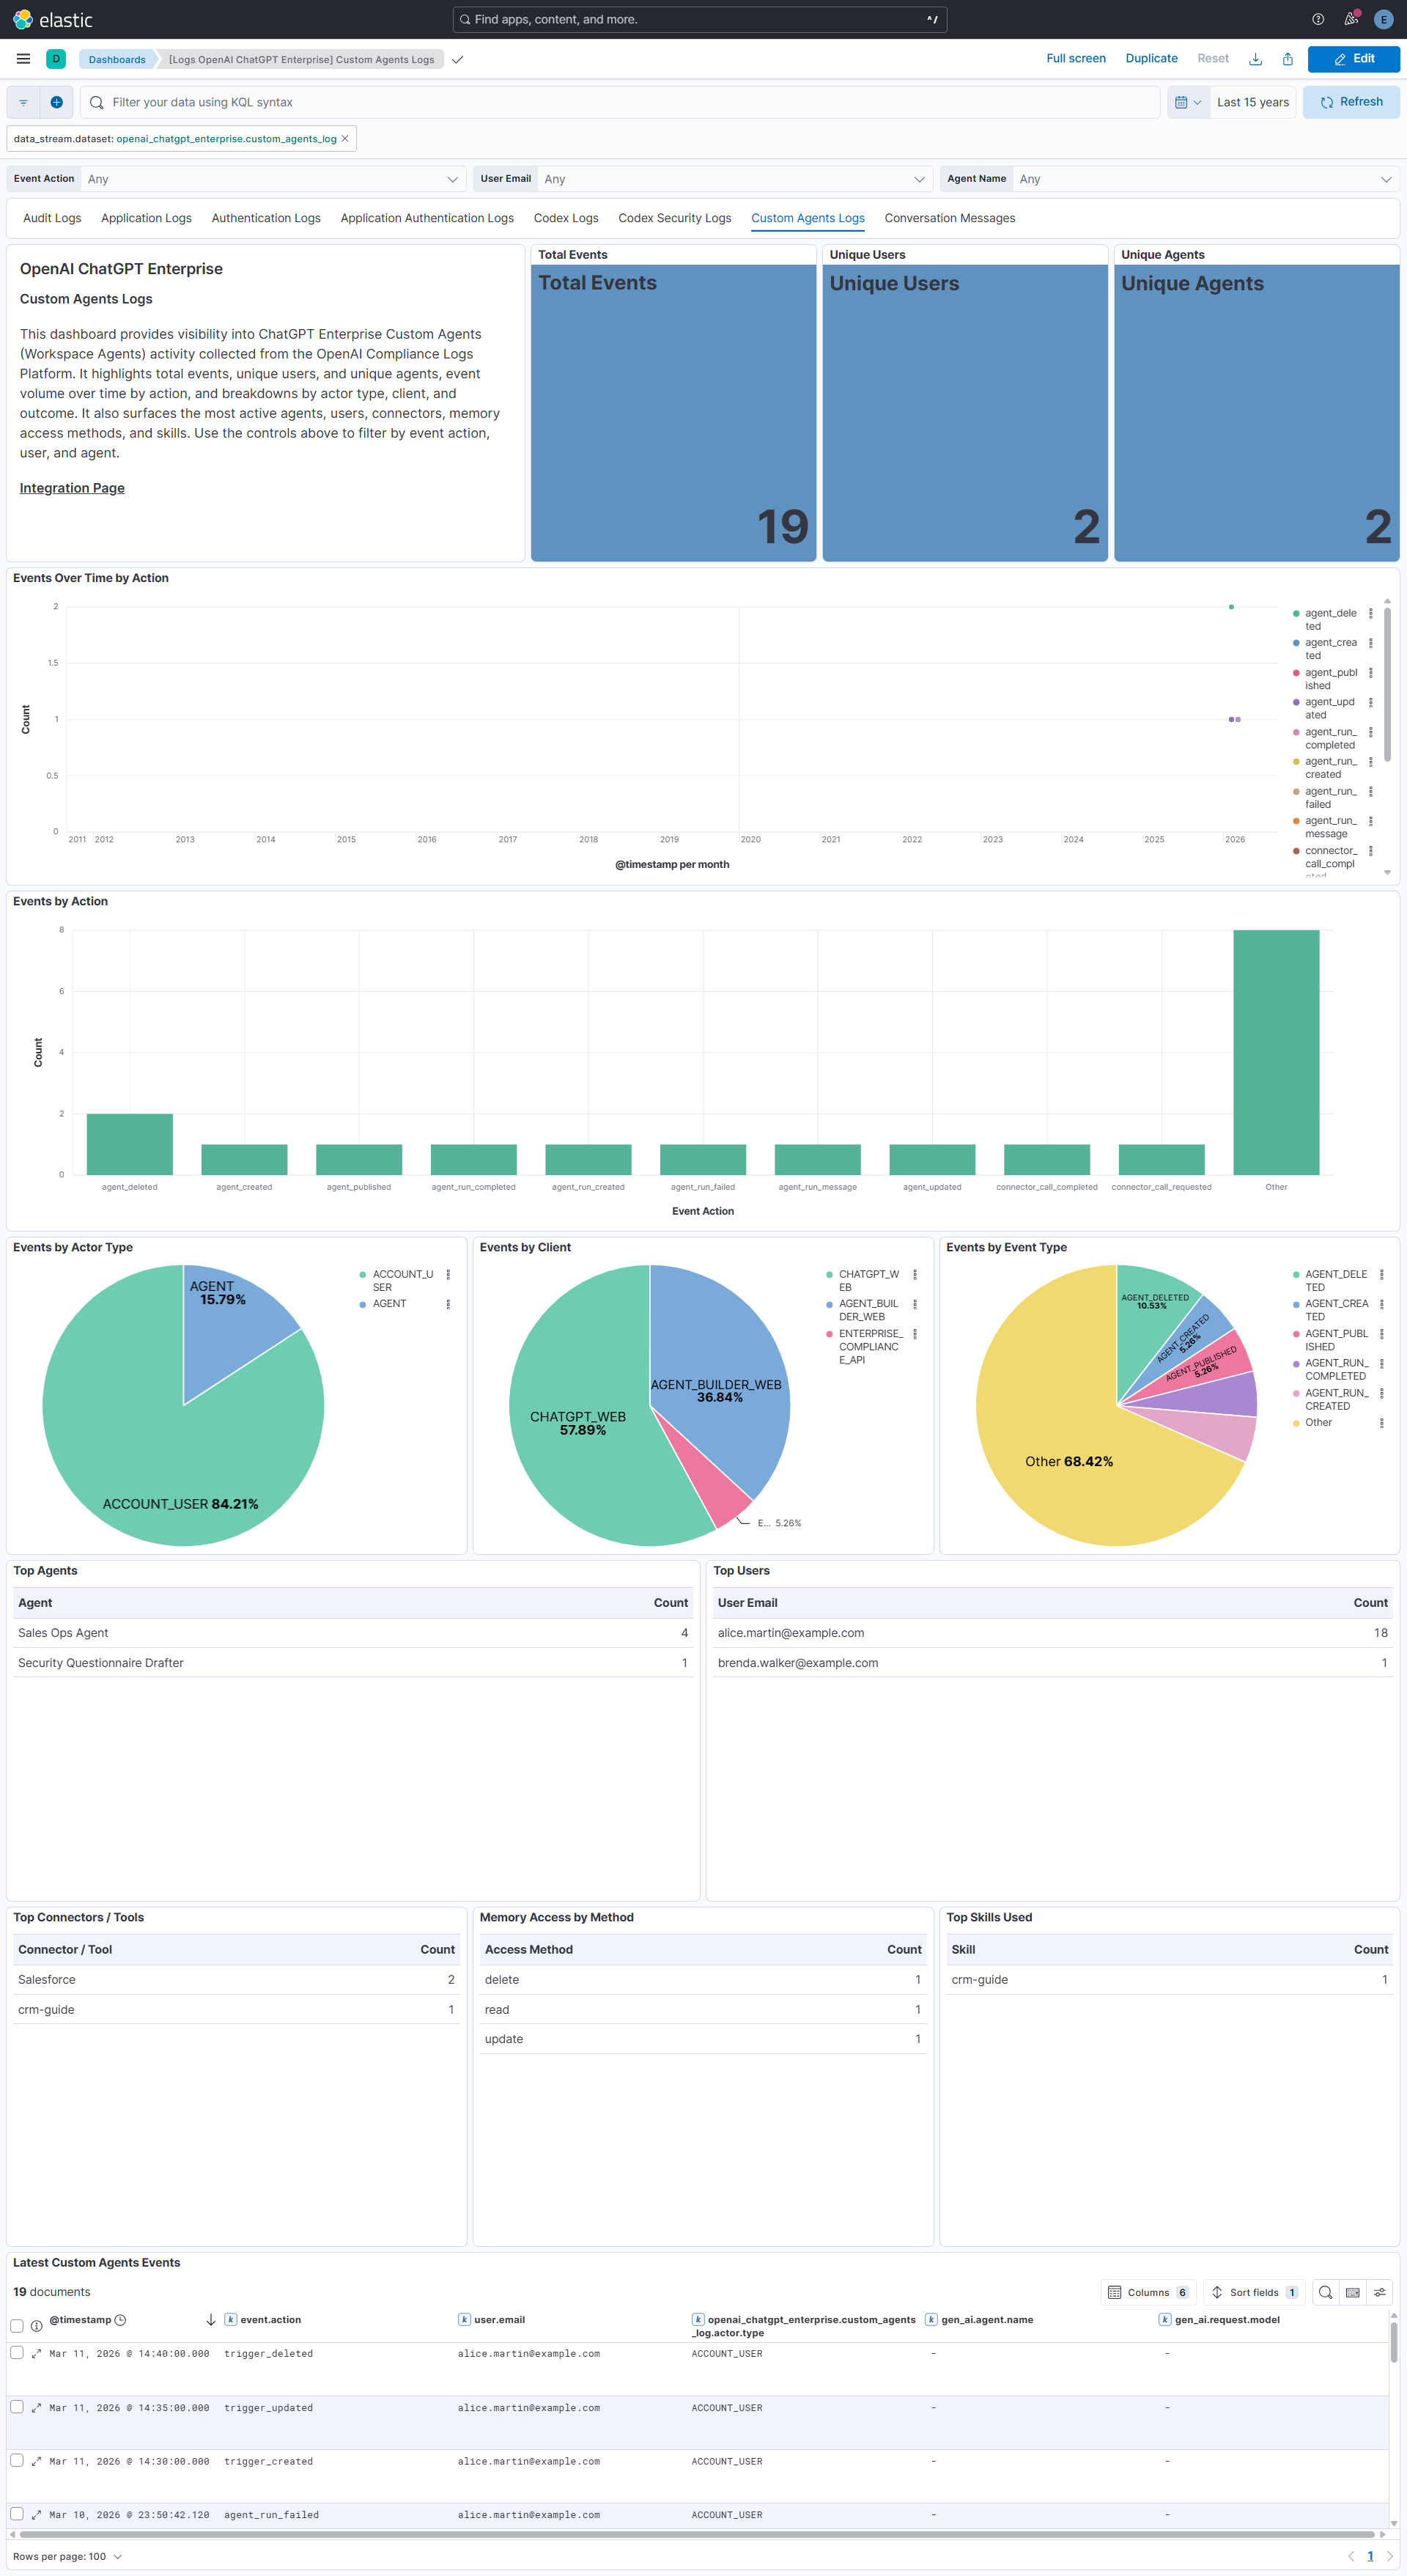Switch to the Codex Security Logs tab
This screenshot has width=1407, height=2576.
point(675,218)
